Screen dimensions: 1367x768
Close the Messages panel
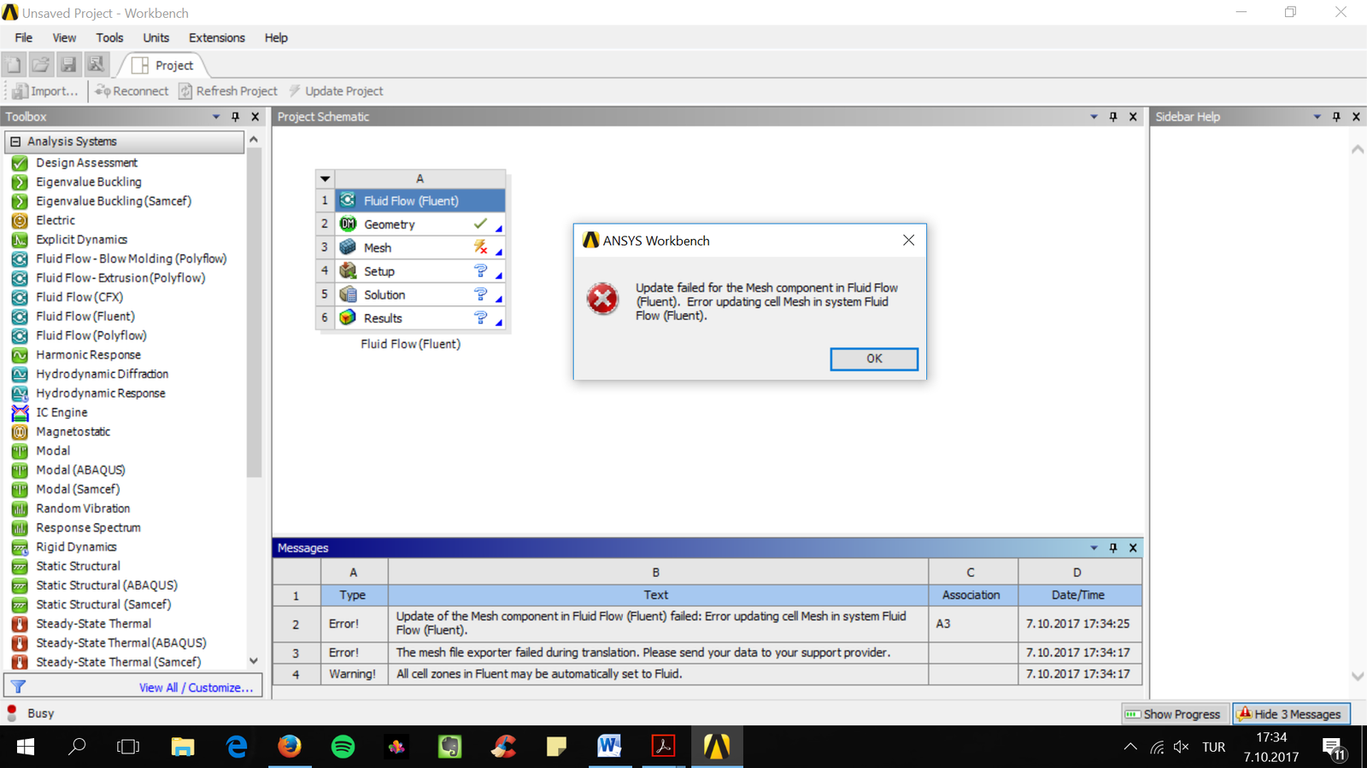(1133, 548)
